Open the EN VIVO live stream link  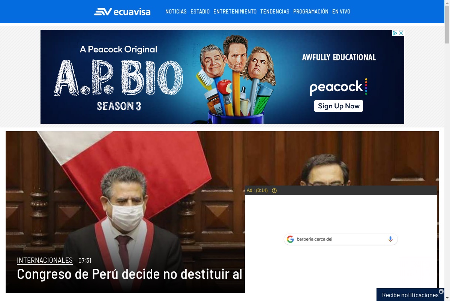341,12
